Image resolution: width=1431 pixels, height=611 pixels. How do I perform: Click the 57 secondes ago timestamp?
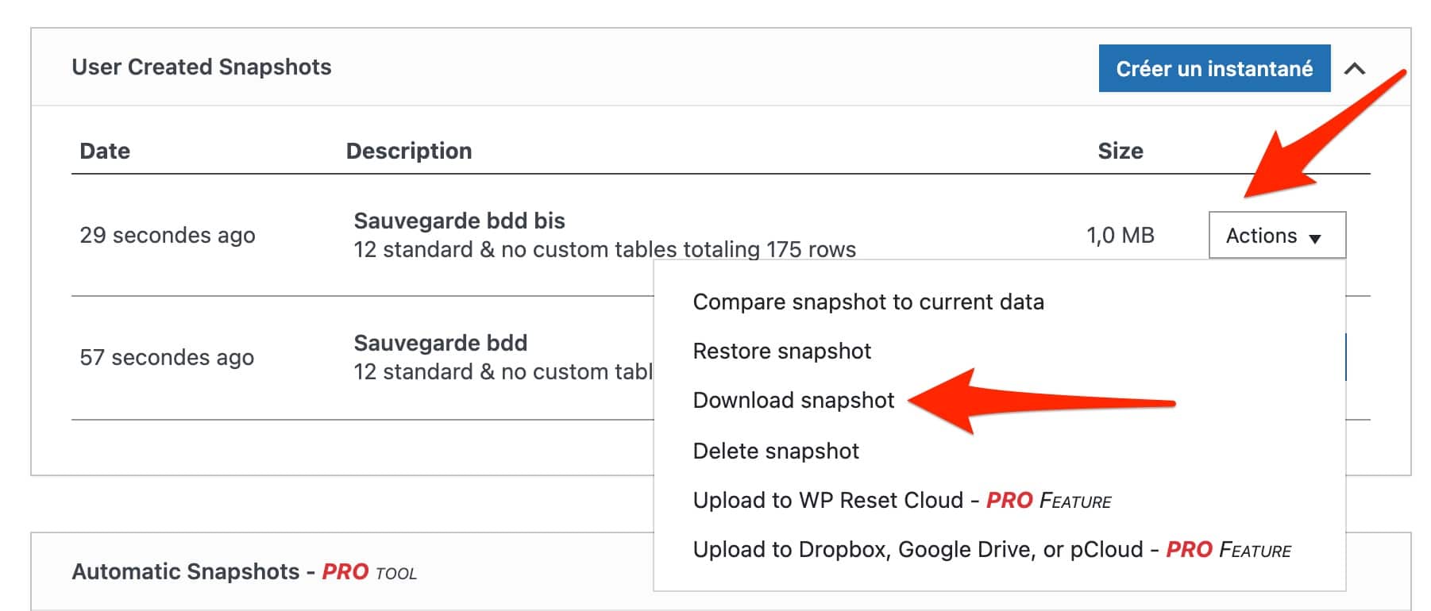point(167,358)
